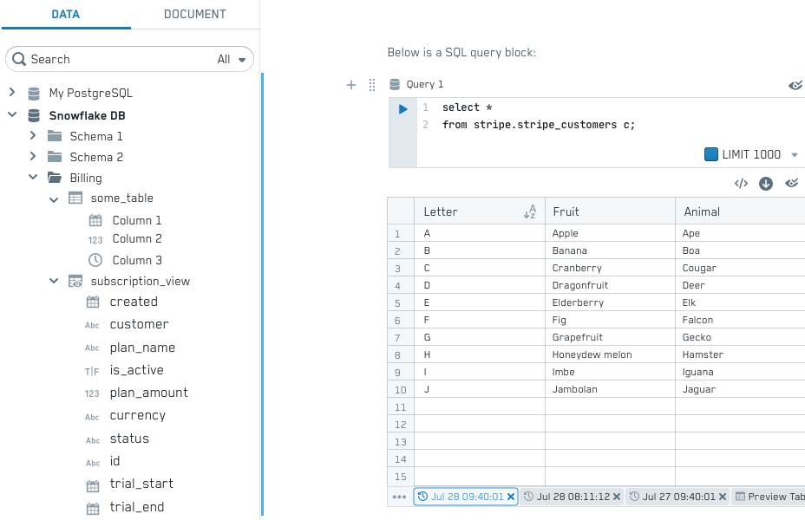Screen dimensions: 805x520
Task: Click into the Search input field
Action: (x=113, y=59)
